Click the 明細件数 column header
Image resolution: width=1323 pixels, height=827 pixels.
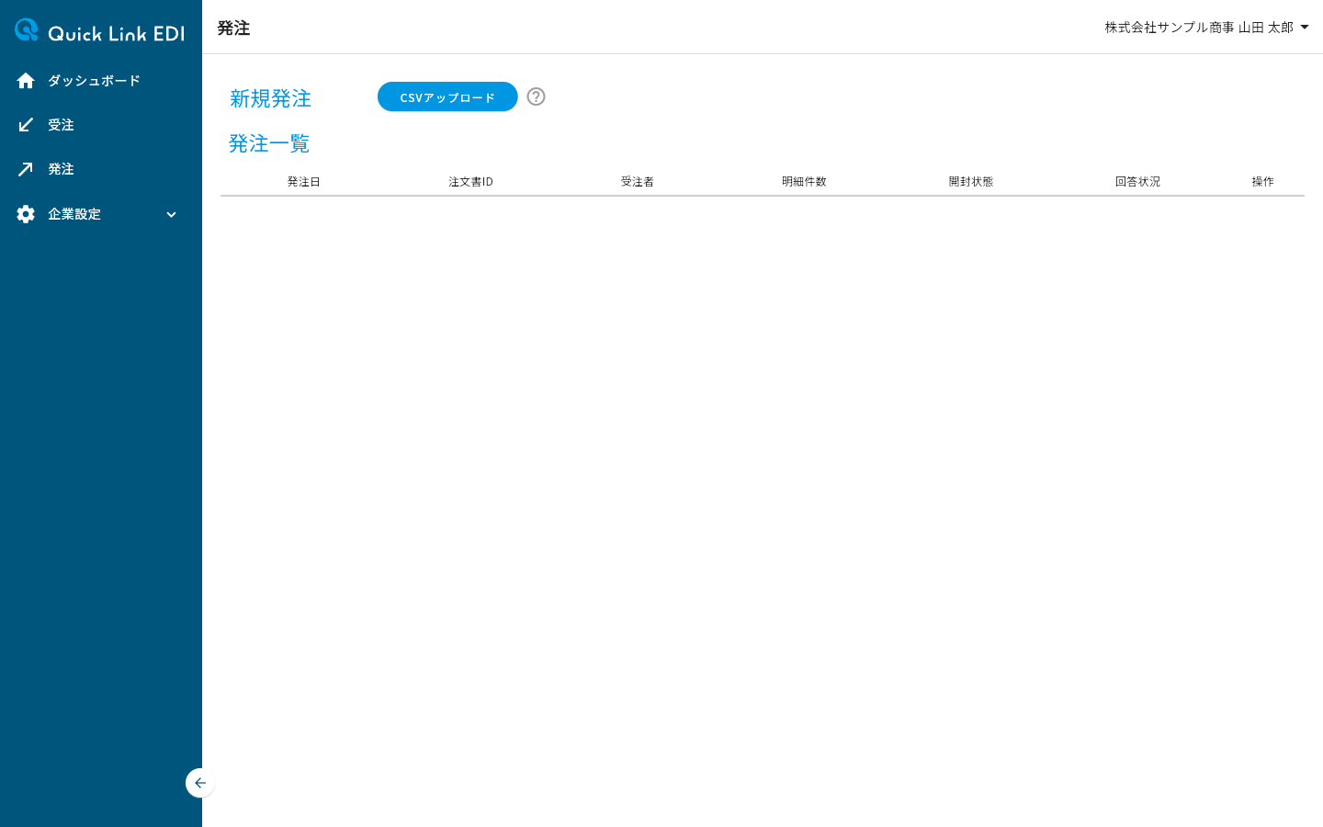[x=804, y=182]
